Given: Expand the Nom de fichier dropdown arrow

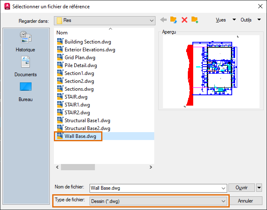Looking at the screenshot, I should (x=223, y=188).
